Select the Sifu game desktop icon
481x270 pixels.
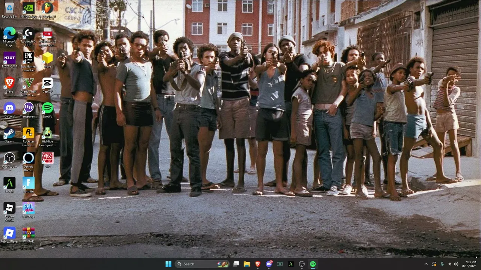pyautogui.click(x=47, y=160)
